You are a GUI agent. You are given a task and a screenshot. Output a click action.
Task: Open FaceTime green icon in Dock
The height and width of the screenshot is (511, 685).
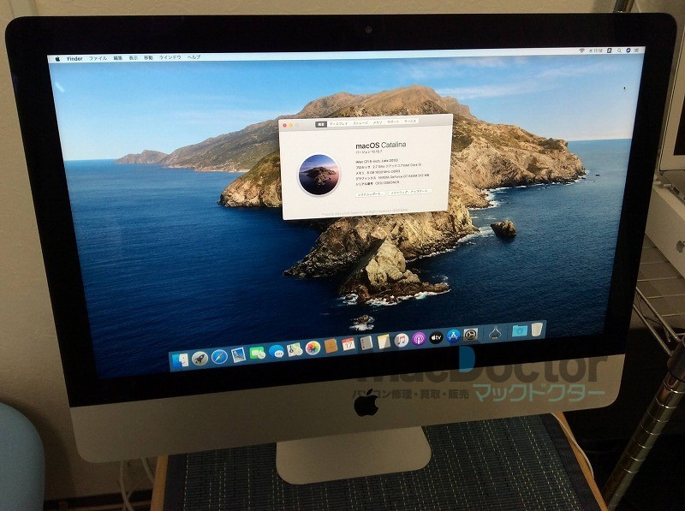[x=258, y=353]
